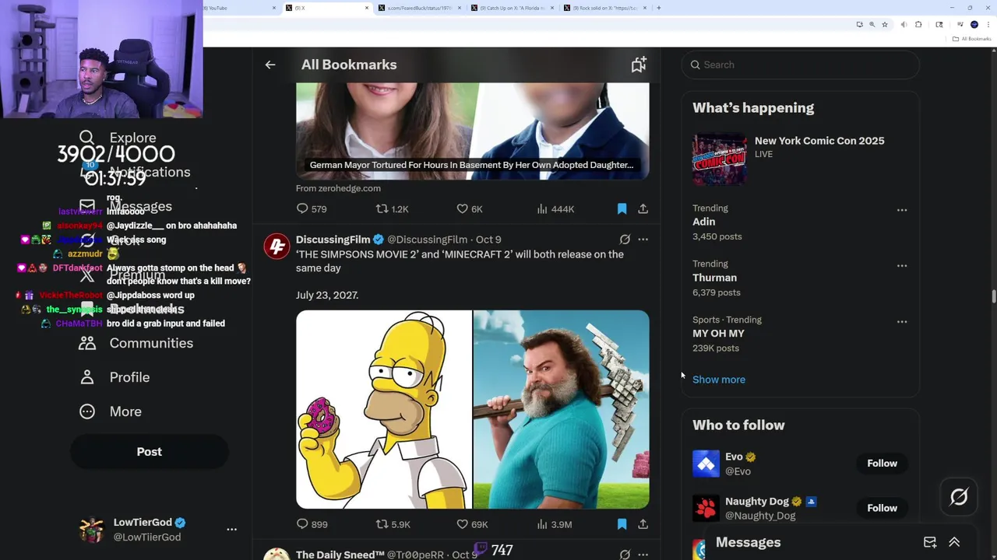Repost the German Mayor post (1.2K)
This screenshot has height=560, width=997.
[x=393, y=208]
